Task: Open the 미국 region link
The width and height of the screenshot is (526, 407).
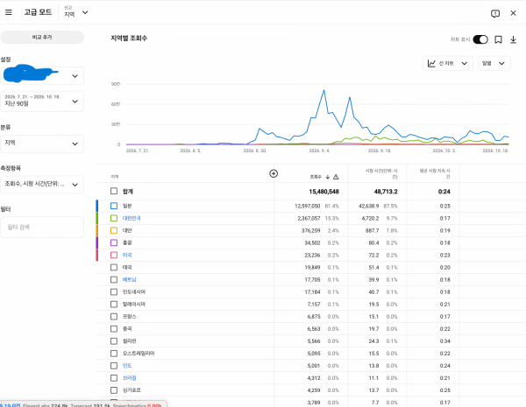Action: [x=127, y=255]
